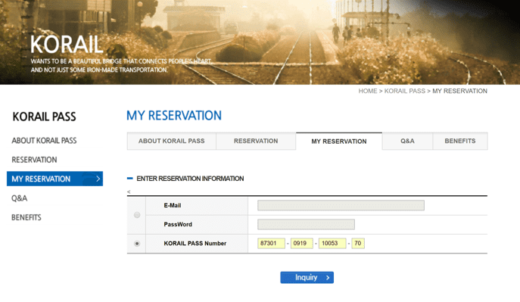Open Q&A in the left sidebar

point(19,198)
